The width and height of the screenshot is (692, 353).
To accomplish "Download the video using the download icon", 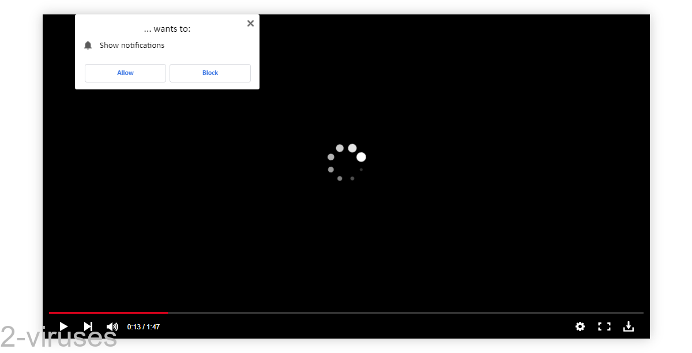I will 628,326.
